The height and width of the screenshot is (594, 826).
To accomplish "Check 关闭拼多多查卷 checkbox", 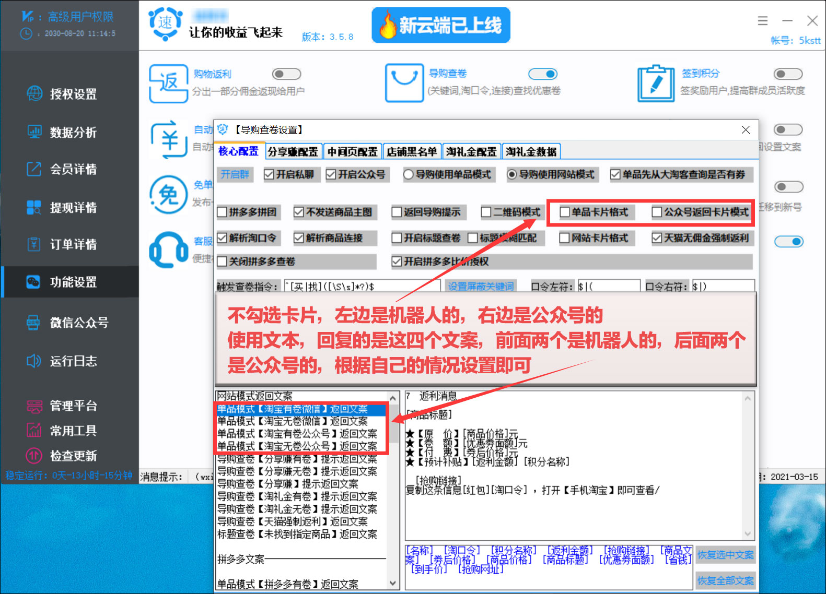I will (x=222, y=262).
